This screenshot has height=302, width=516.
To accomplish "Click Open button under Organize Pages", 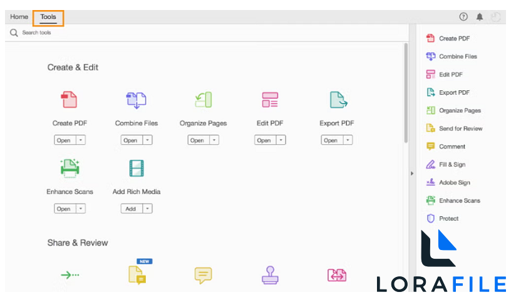I will tap(199, 140).
